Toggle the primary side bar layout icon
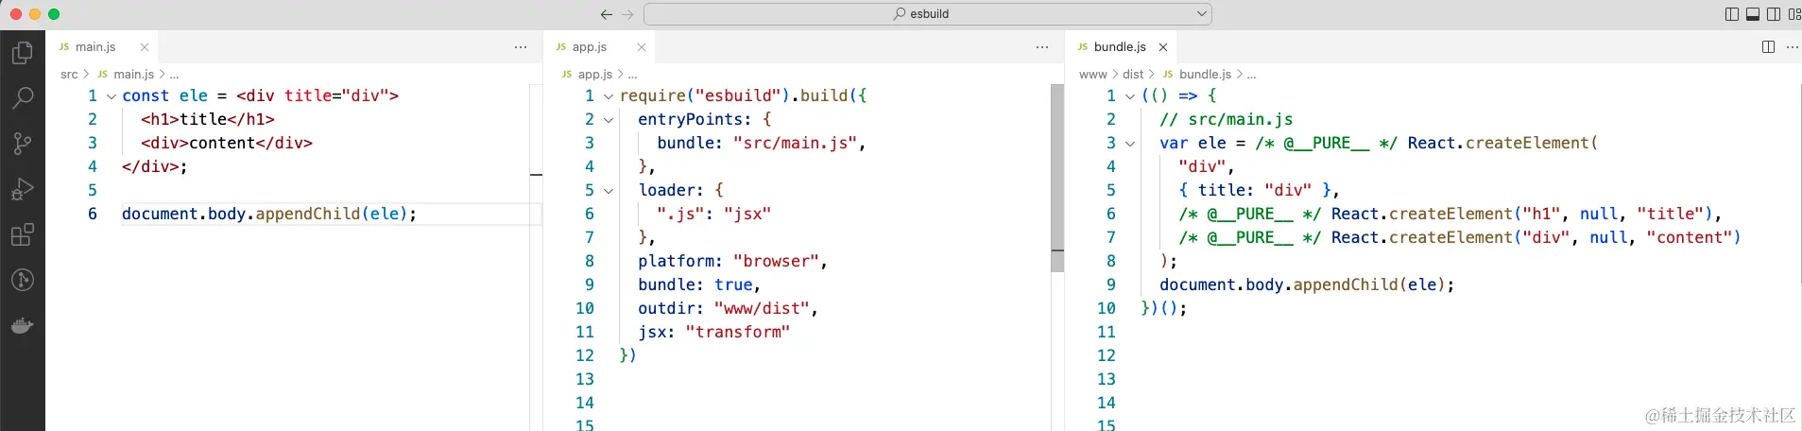This screenshot has height=431, width=1802. (1732, 14)
